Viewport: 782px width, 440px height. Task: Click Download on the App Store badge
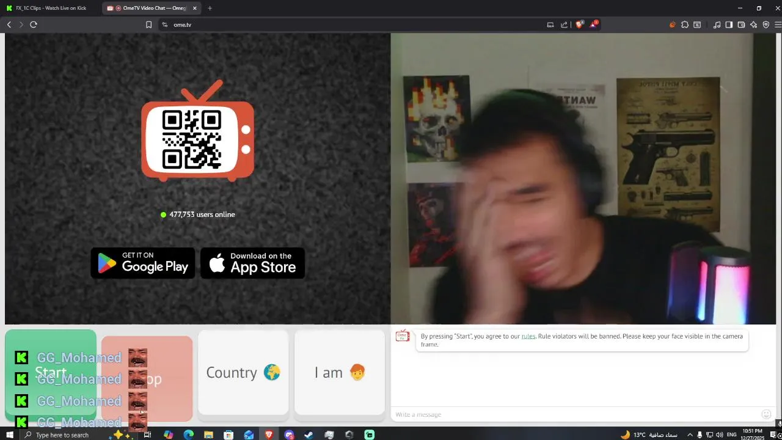pyautogui.click(x=252, y=263)
